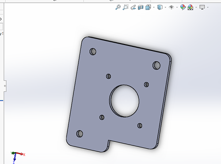Expand the View Settings dropdown arrow
Screen dimensions: 221x164
tap(208, 7)
